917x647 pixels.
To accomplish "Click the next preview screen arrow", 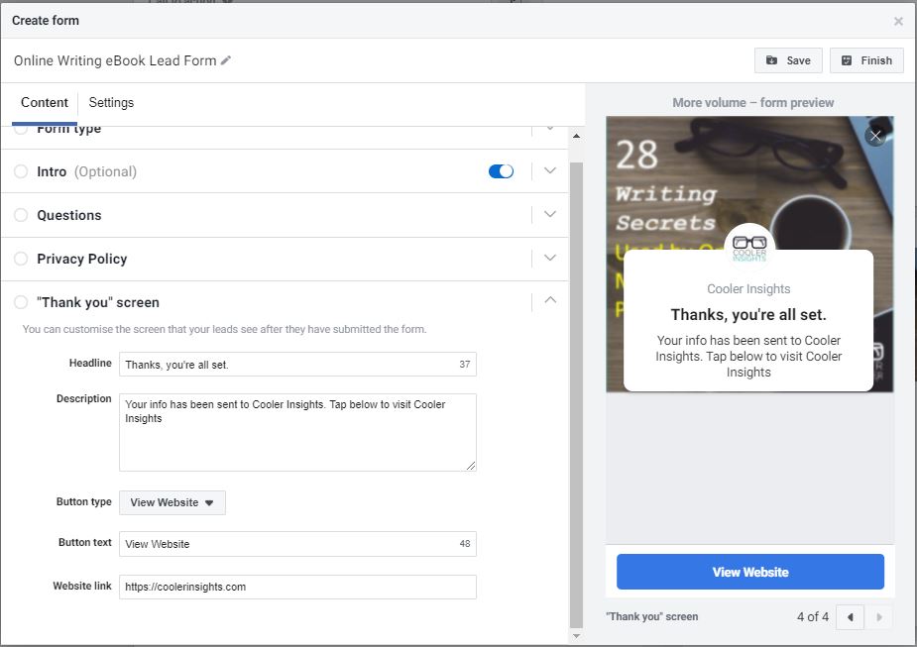I will coord(878,617).
